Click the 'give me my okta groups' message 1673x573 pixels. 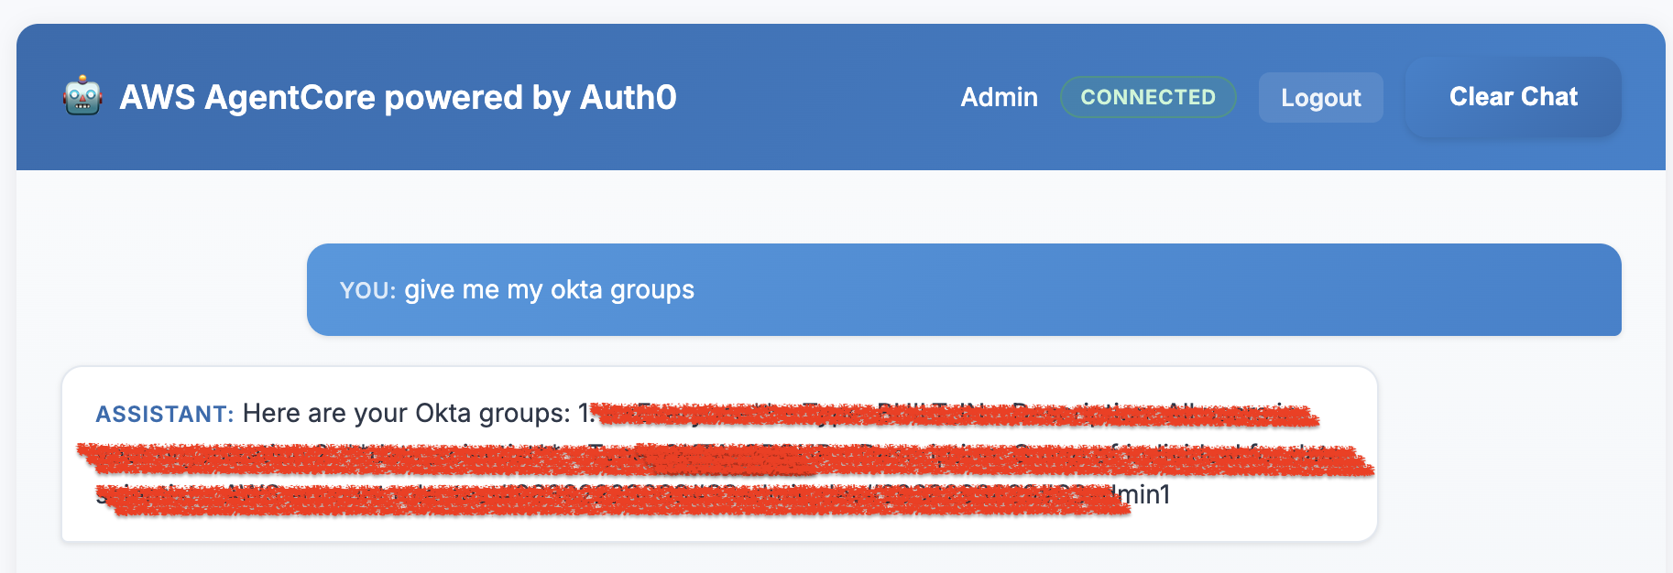549,289
